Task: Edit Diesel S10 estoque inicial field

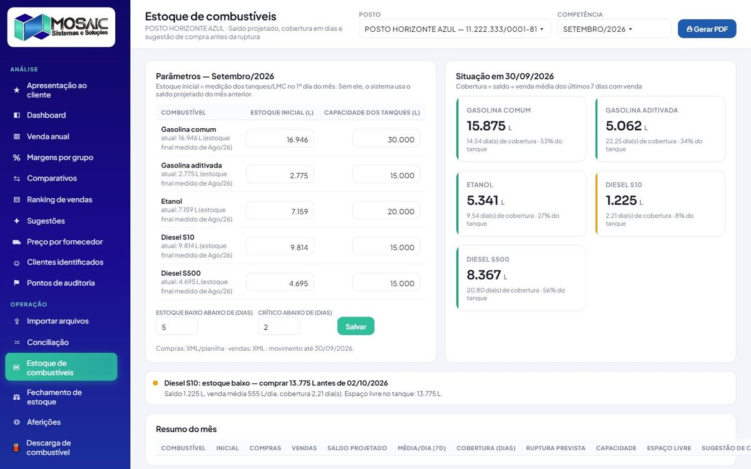Action: 280,247
